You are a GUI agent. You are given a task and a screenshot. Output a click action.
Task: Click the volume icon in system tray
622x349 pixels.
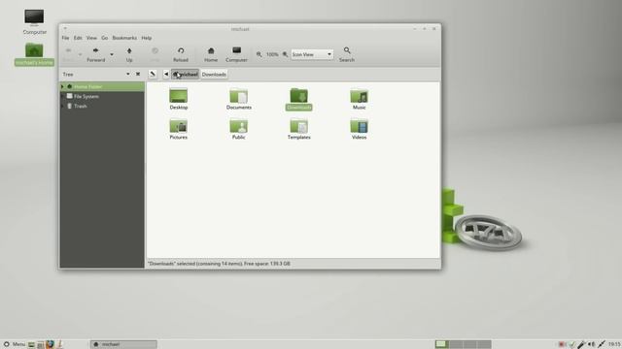click(x=592, y=345)
